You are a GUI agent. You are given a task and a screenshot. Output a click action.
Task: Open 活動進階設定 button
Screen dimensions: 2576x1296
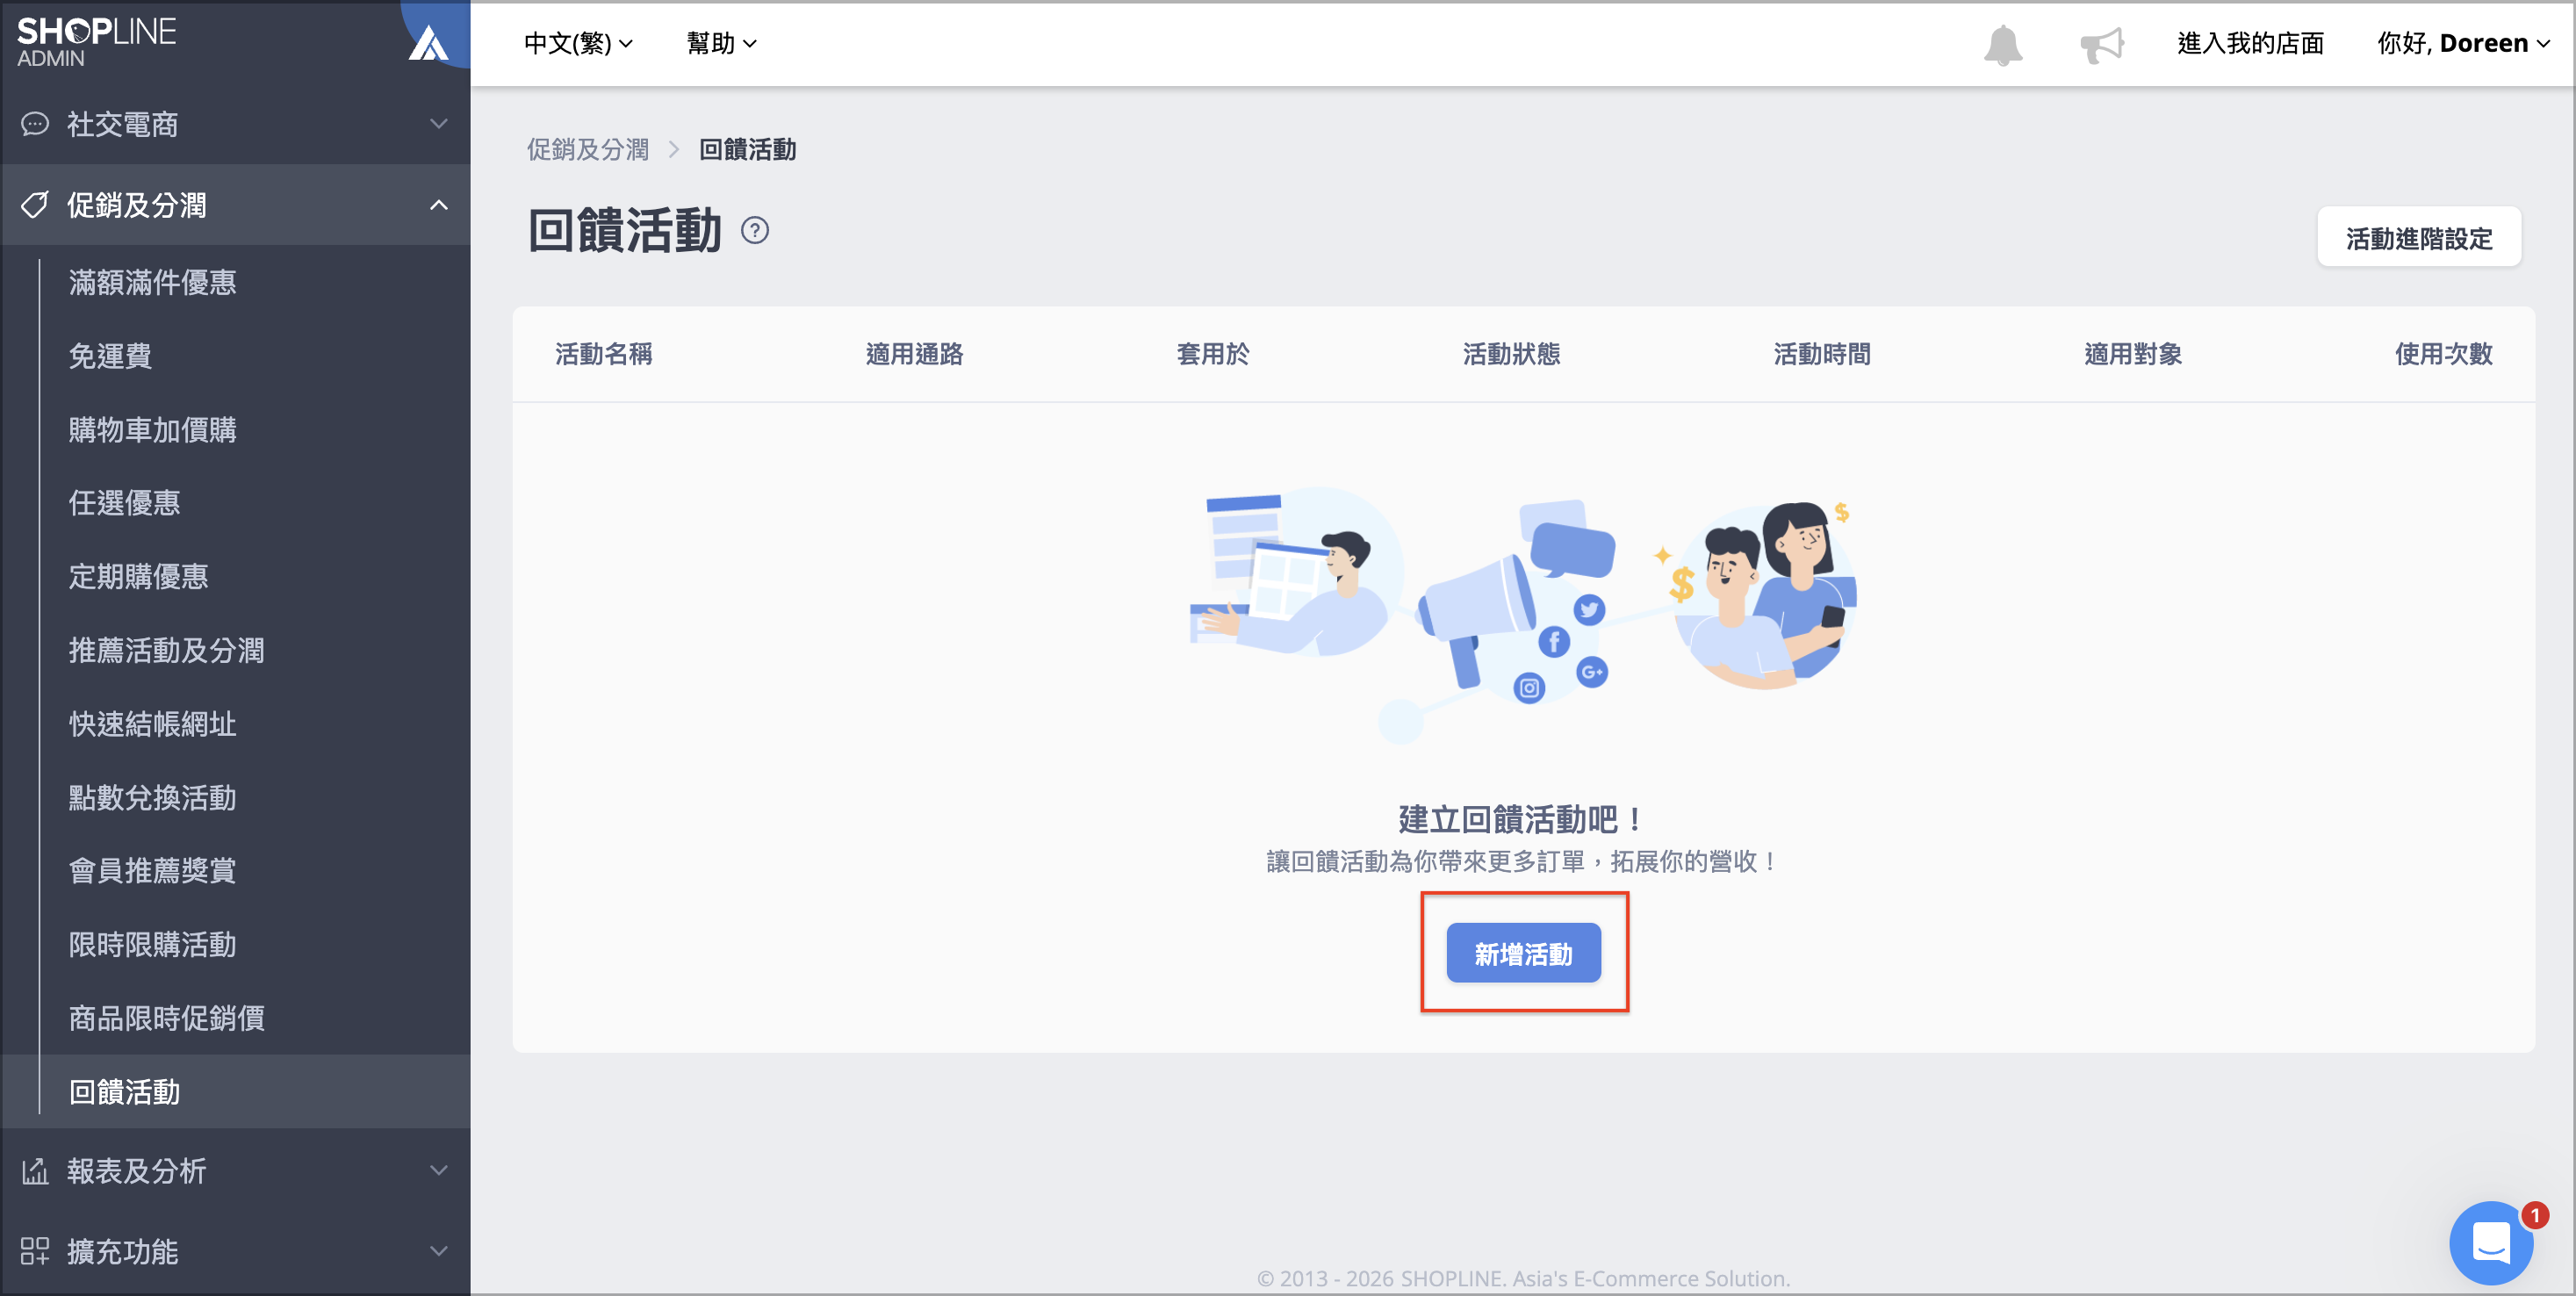click(x=2418, y=238)
